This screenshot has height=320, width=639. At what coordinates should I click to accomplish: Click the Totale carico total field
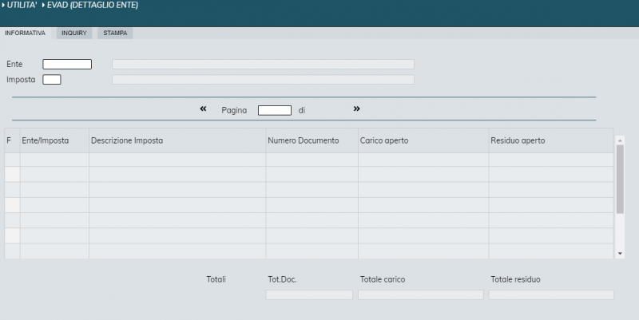click(x=420, y=294)
